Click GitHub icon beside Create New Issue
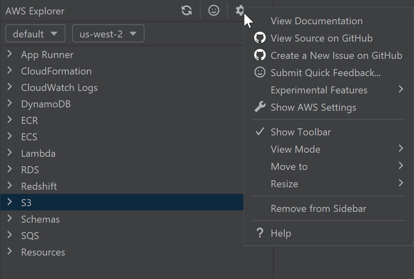This screenshot has width=414, height=279. 260,56
